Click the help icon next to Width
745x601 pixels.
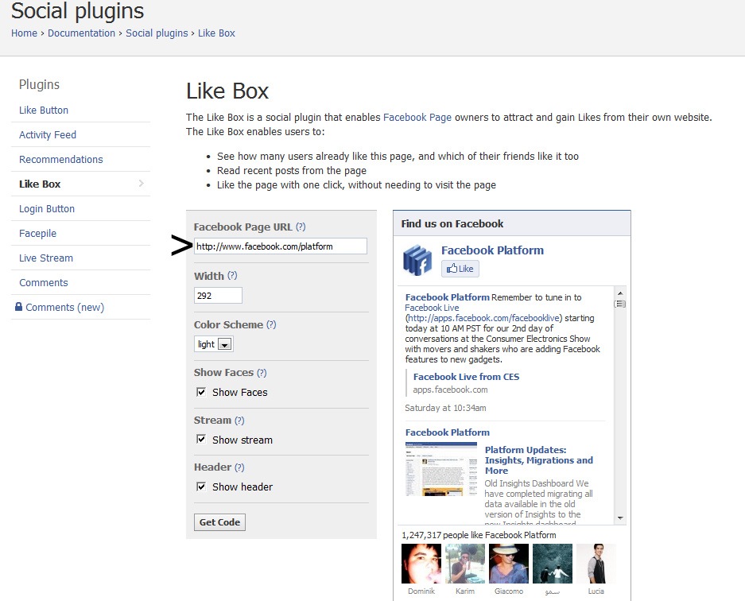click(x=232, y=276)
